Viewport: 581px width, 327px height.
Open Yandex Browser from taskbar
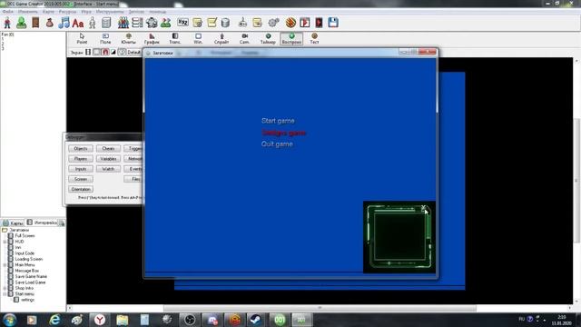tap(99, 320)
